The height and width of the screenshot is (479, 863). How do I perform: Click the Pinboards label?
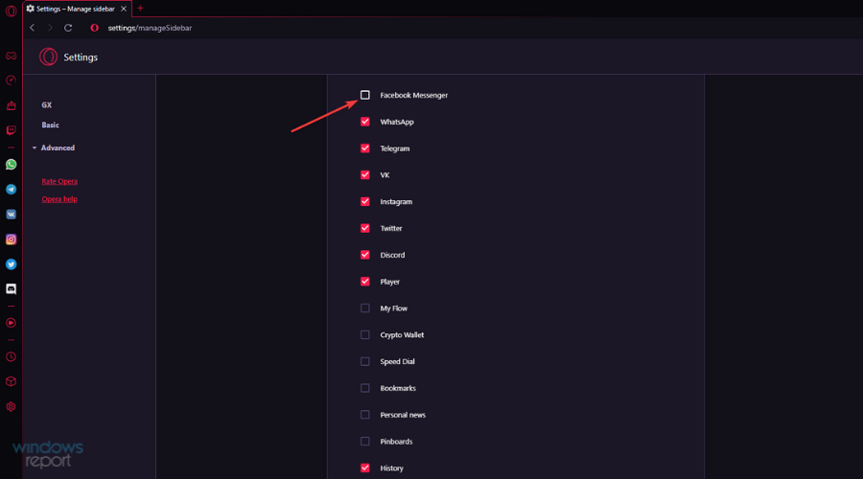pyautogui.click(x=396, y=442)
